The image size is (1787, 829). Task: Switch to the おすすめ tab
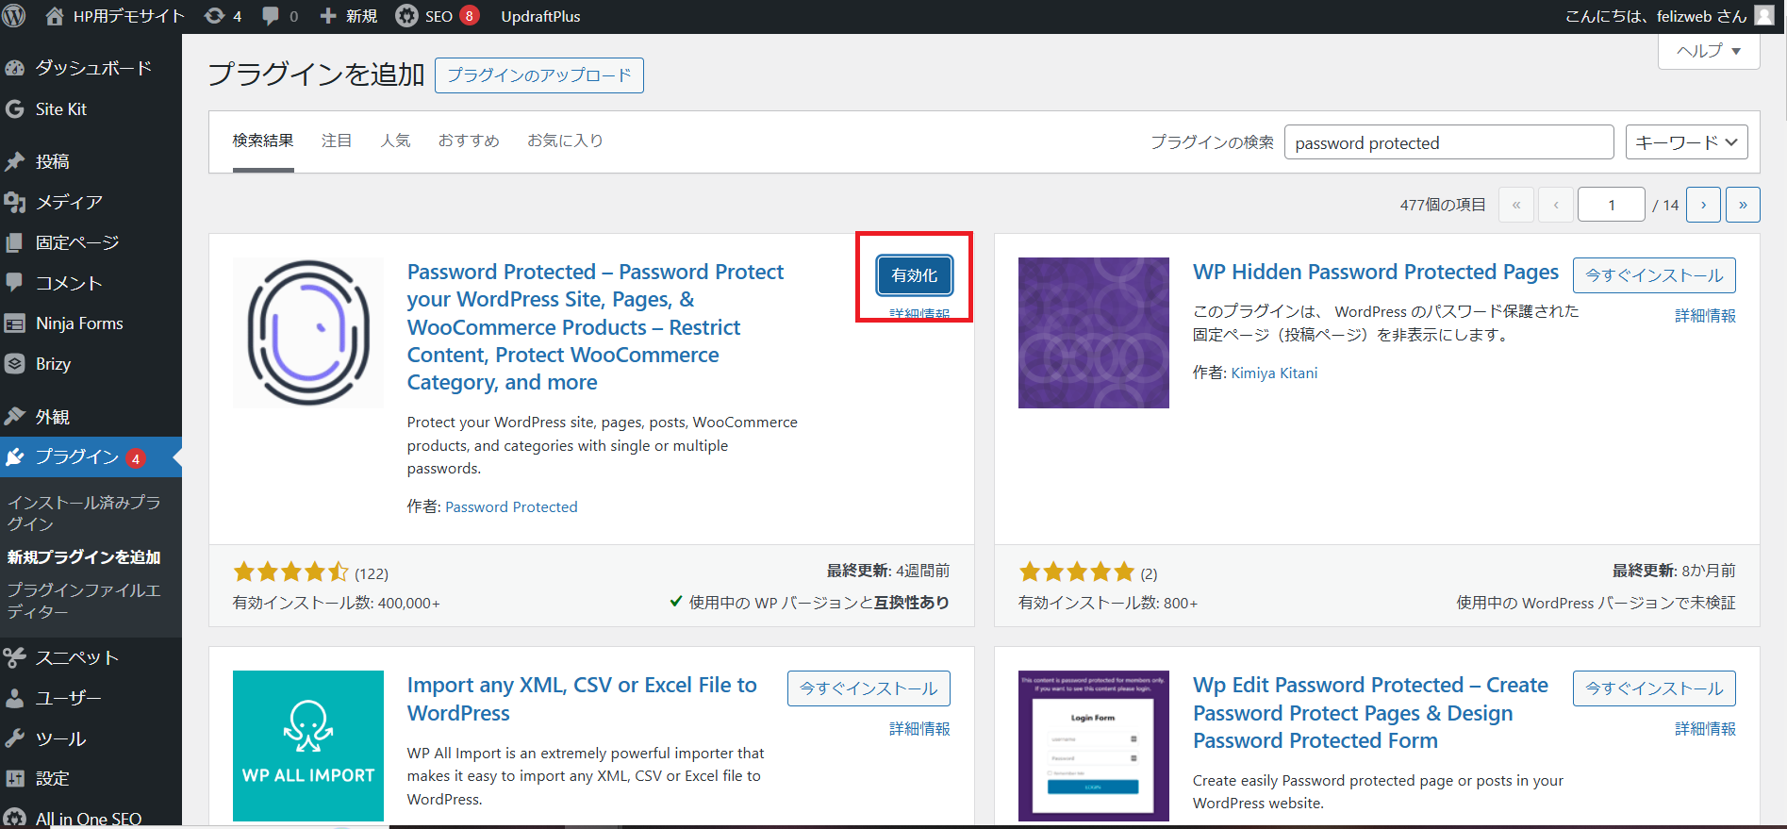tap(469, 141)
